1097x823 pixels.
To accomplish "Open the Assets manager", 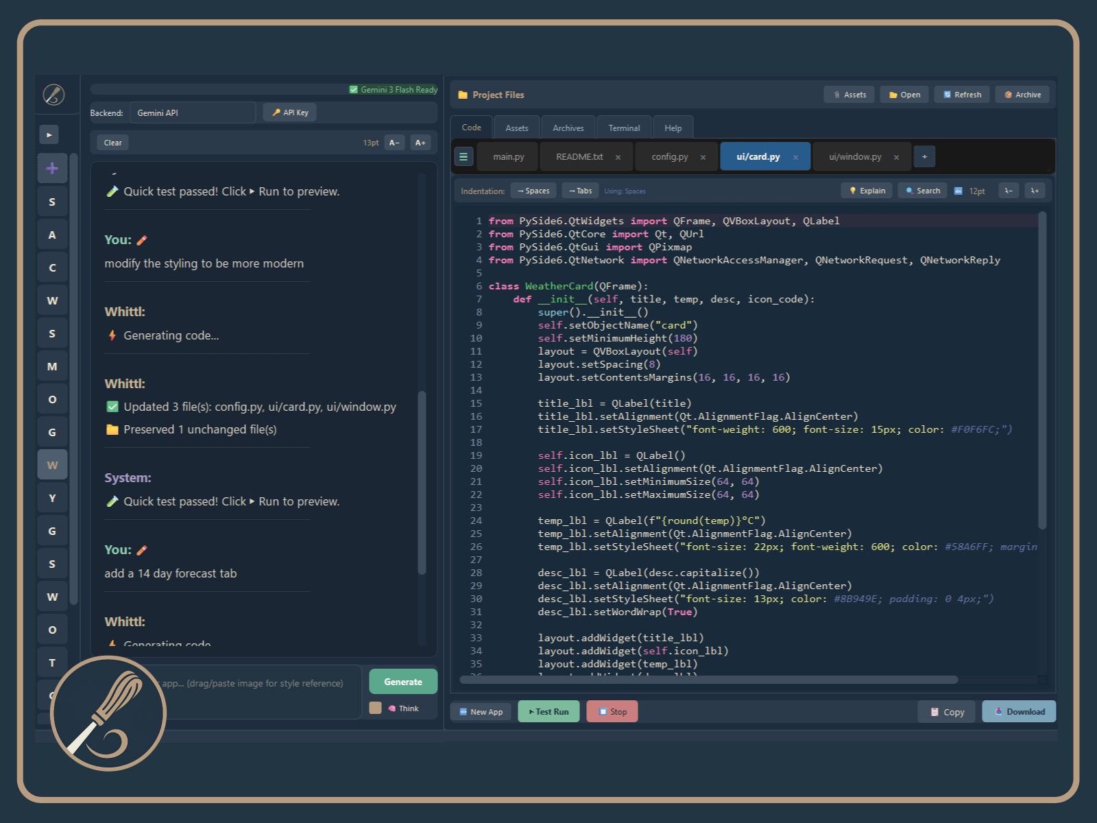I will click(x=849, y=94).
